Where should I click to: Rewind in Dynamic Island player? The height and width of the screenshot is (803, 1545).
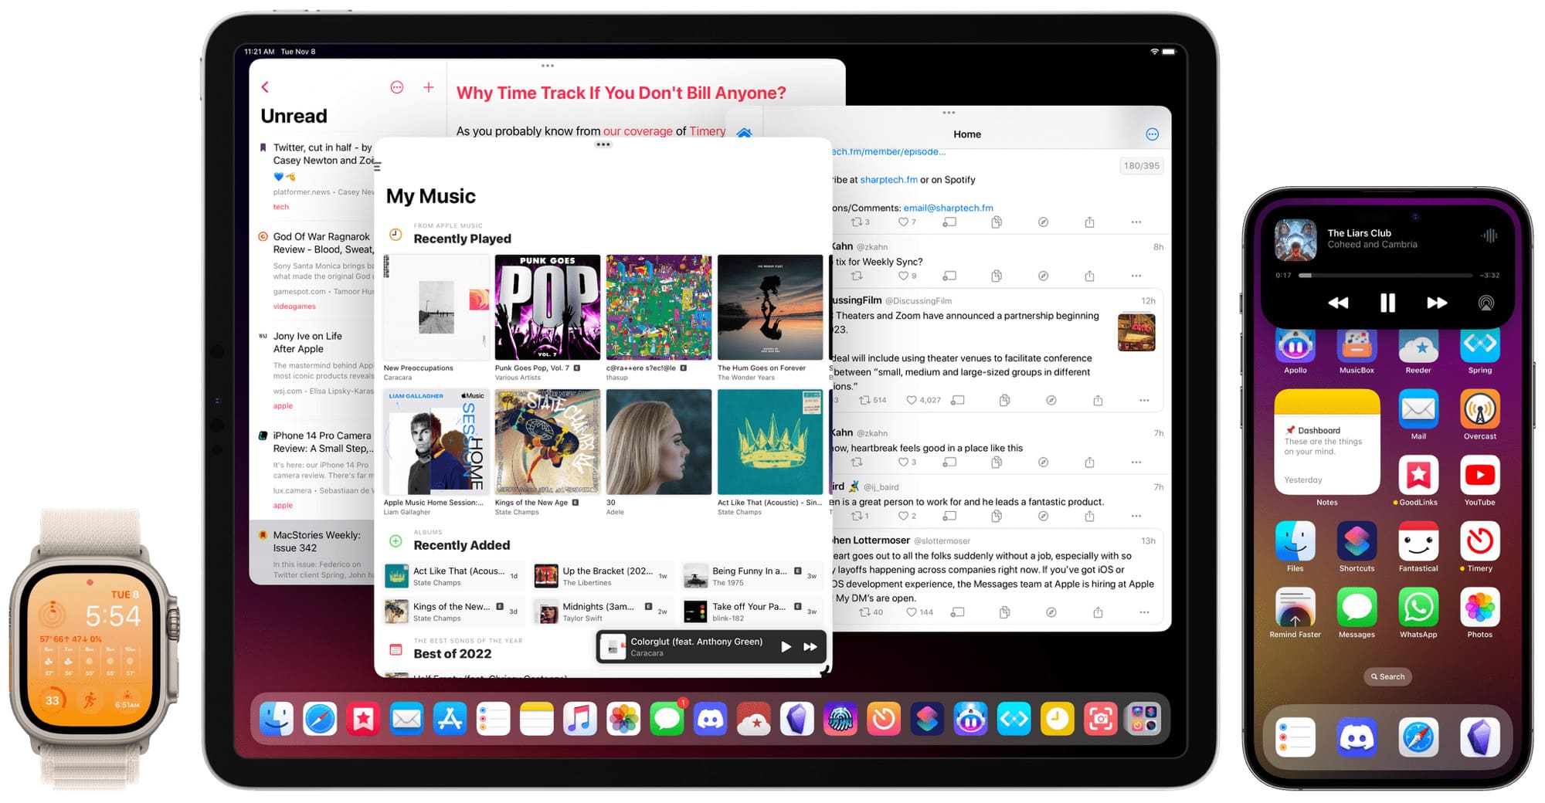1338,303
